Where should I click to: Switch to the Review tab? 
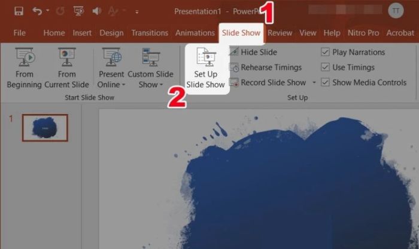tap(280, 33)
